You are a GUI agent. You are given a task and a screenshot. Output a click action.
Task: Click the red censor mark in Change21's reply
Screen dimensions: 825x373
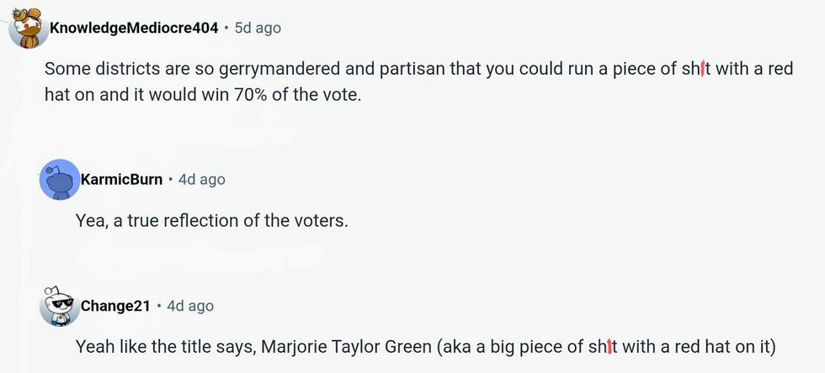[607, 346]
